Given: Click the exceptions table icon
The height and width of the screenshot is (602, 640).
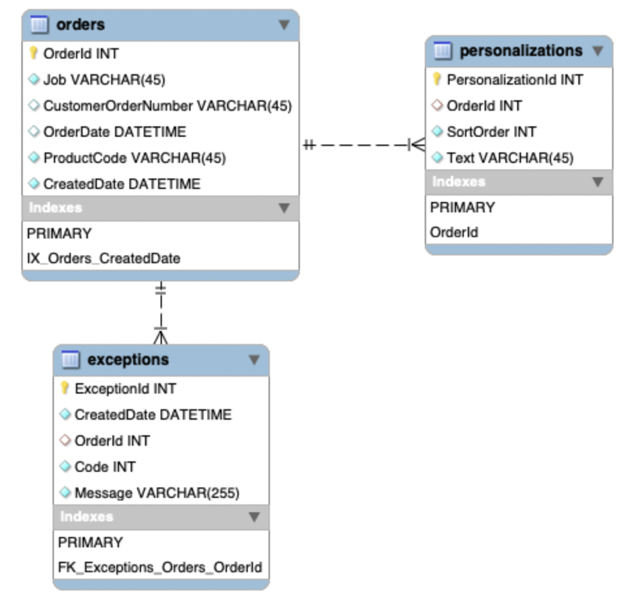Looking at the screenshot, I should [70, 359].
